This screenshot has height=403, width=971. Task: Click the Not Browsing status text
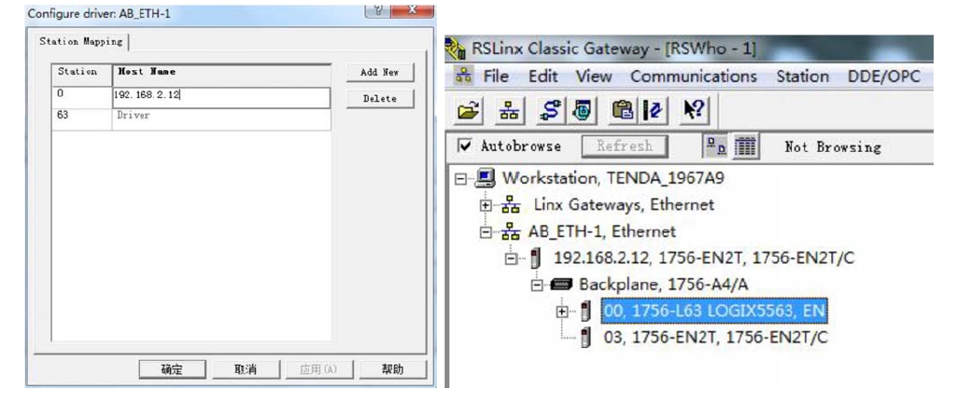pos(832,147)
